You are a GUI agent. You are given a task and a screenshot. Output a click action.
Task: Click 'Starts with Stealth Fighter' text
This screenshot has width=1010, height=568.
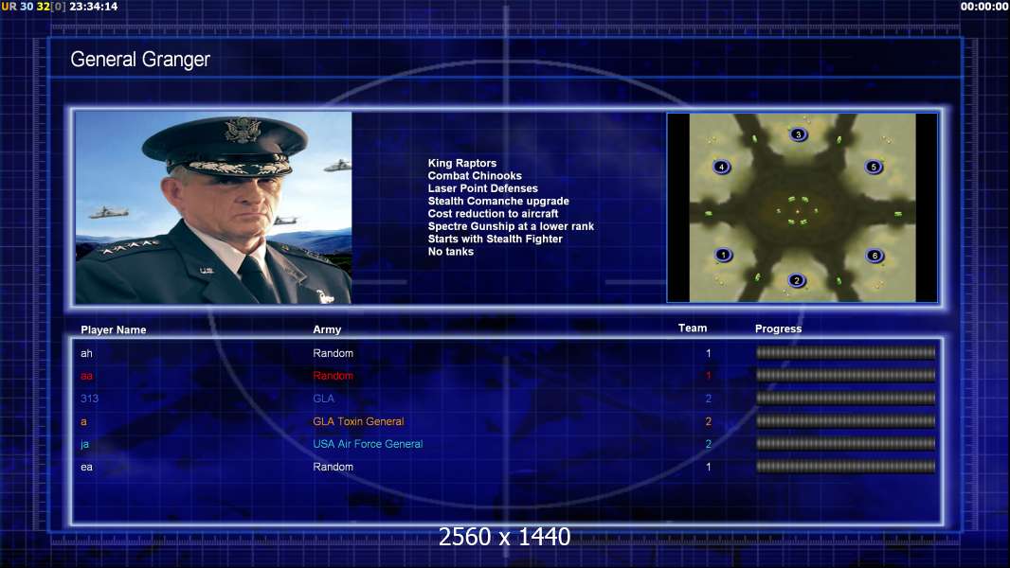(495, 239)
